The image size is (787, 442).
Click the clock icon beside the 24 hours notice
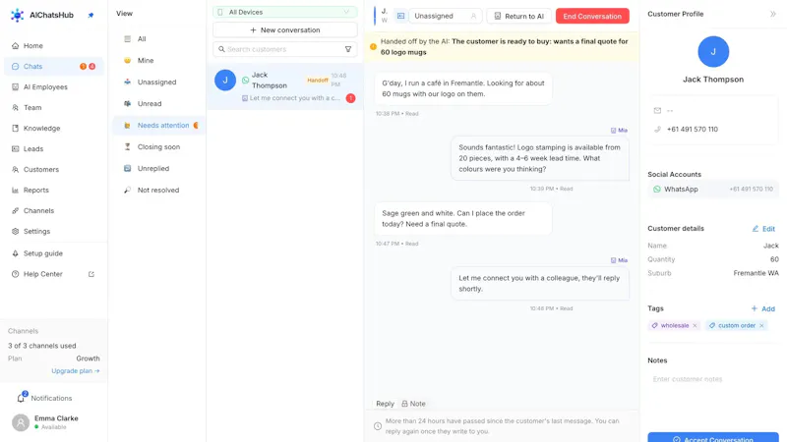[x=378, y=426]
